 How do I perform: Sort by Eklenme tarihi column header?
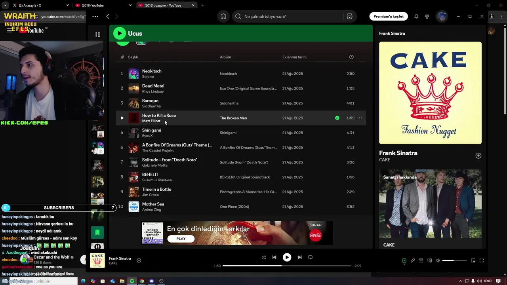tap(294, 57)
